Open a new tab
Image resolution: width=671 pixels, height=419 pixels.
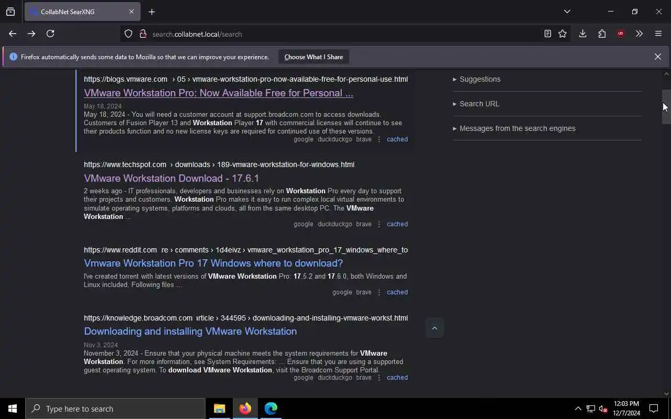(151, 12)
